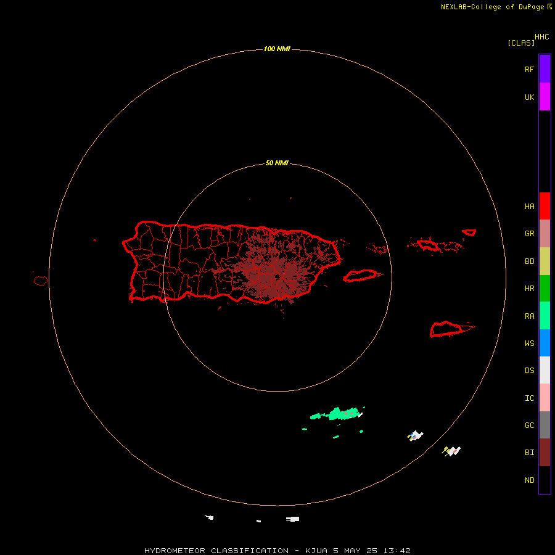Click the yellow-white echo outside 100 NMI ring
555x555 pixels.
pos(451,451)
